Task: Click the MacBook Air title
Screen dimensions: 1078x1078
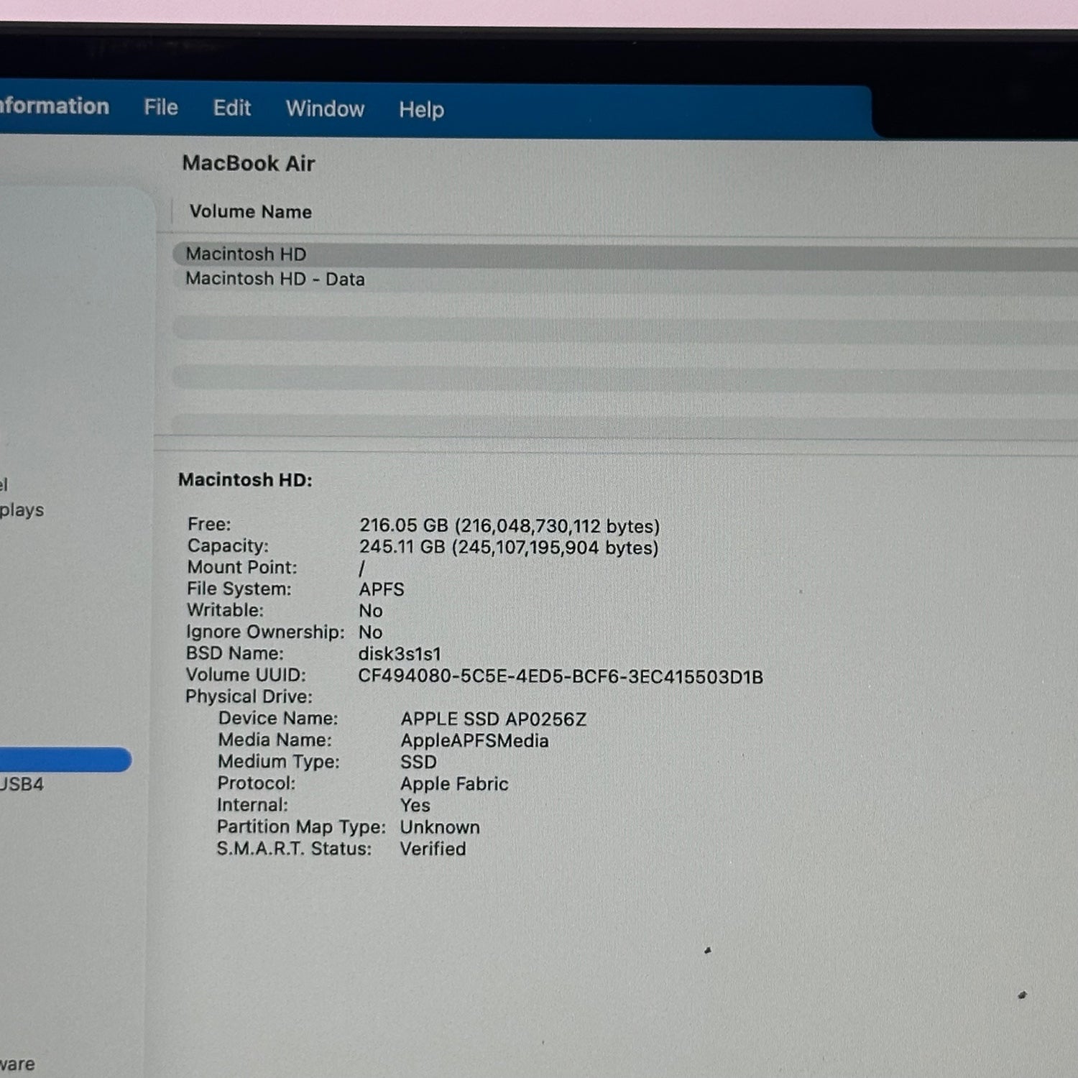Action: (x=248, y=164)
